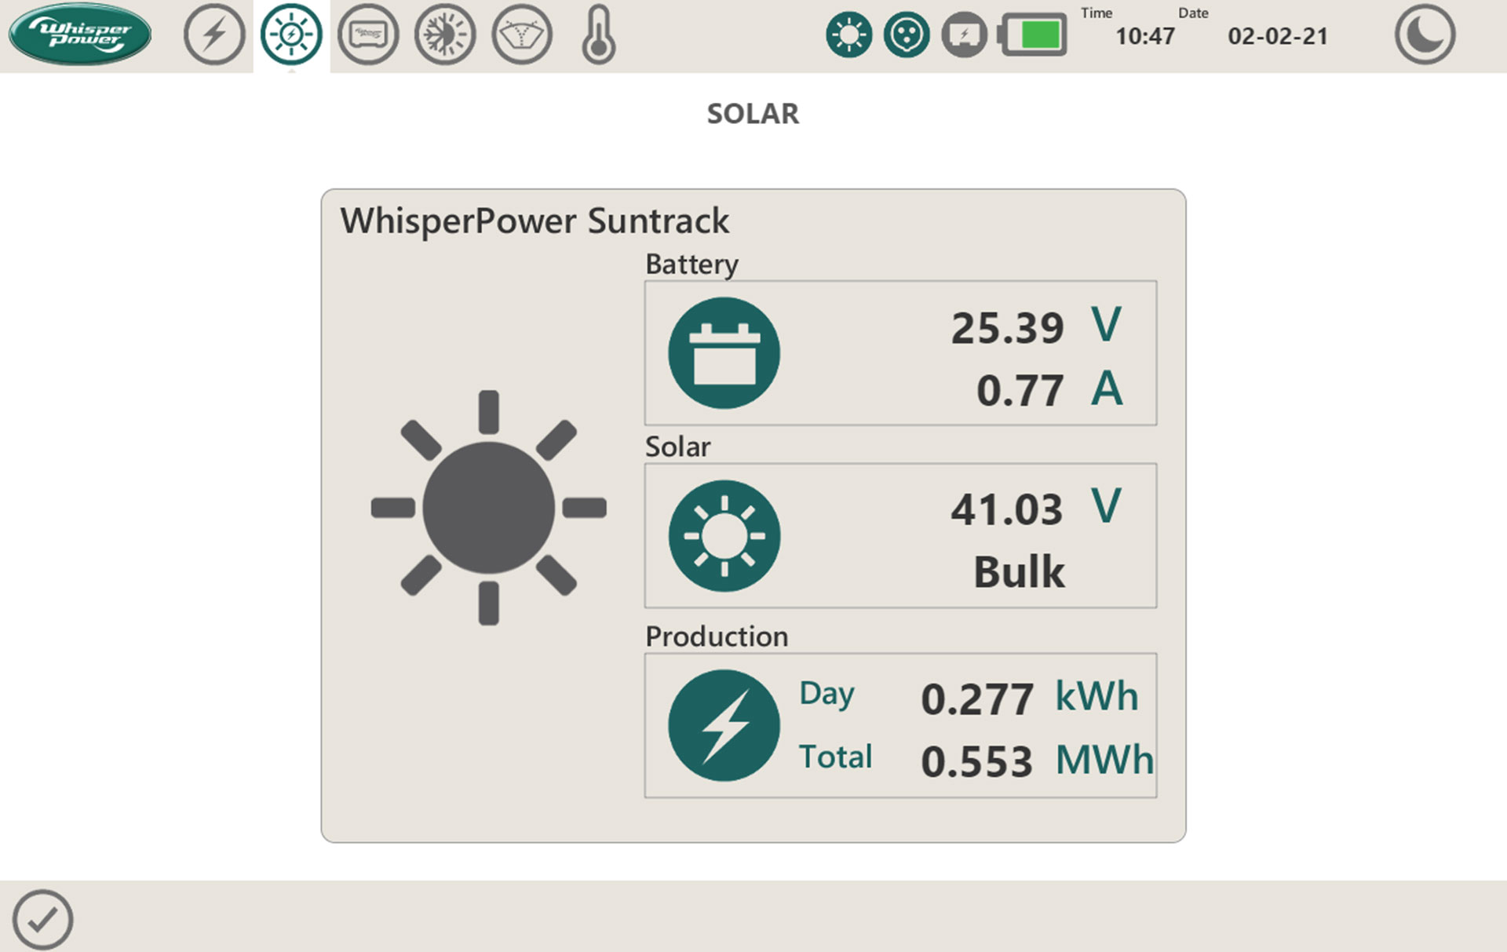1507x952 pixels.
Task: Click the time display 10:47
Action: point(1145,36)
